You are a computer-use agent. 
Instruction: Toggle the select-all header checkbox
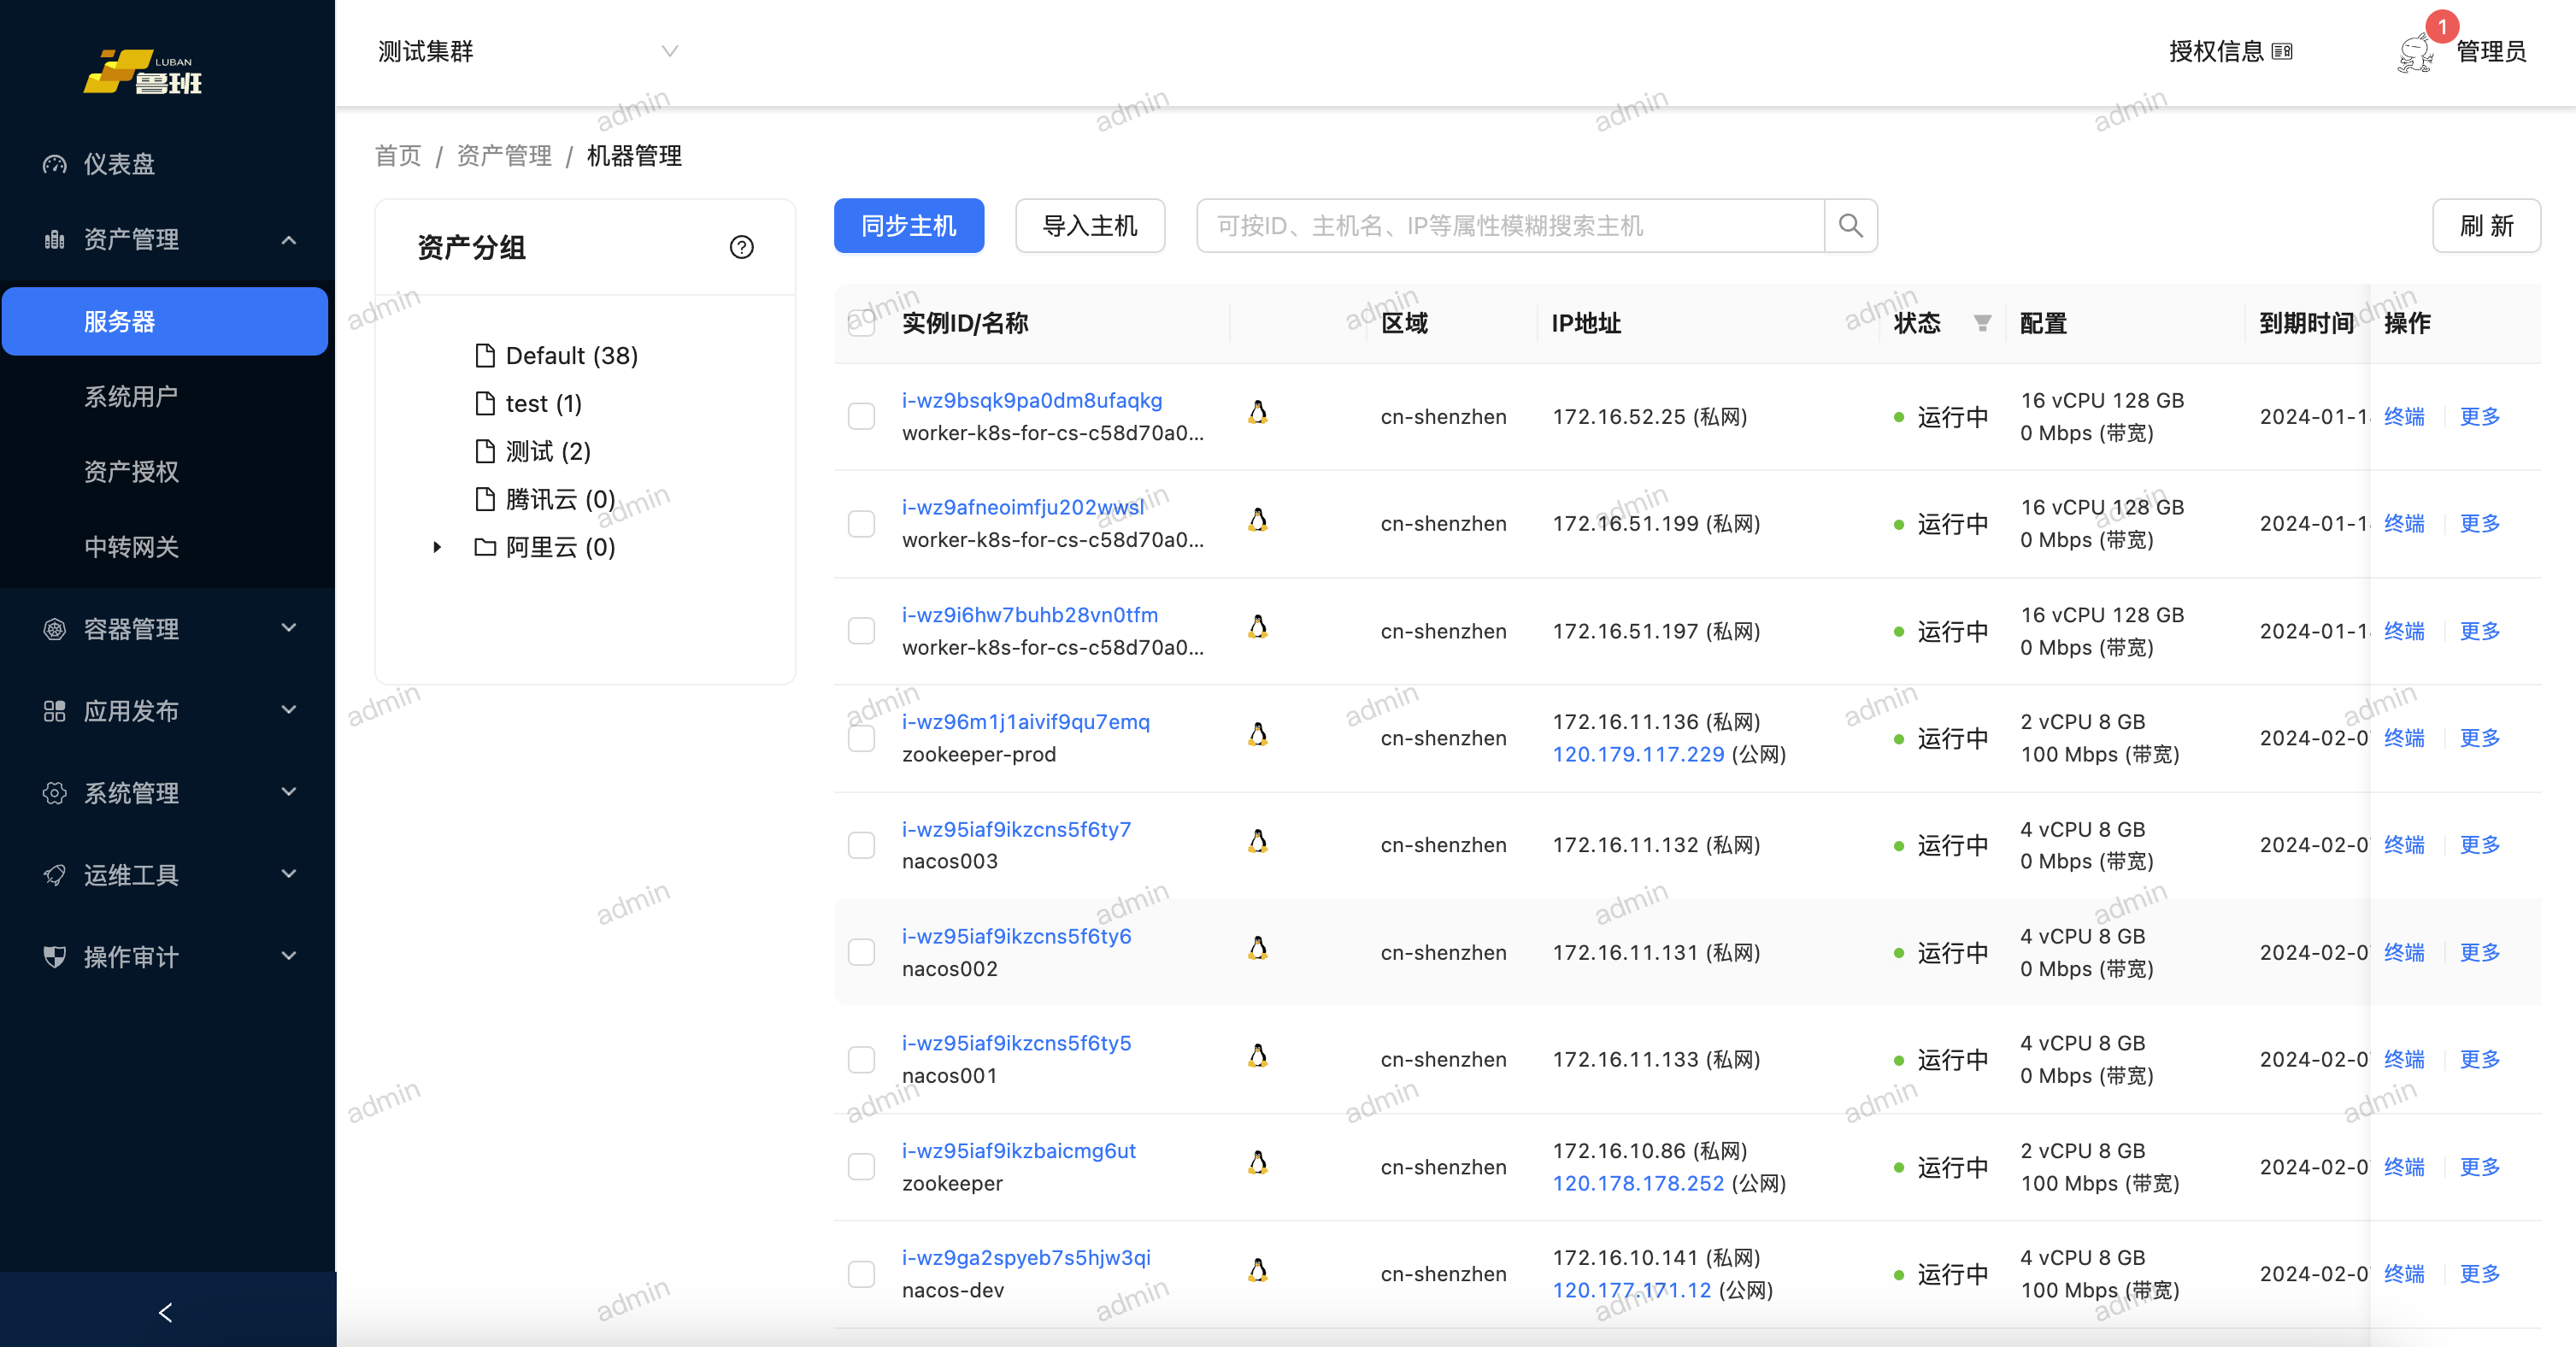(x=861, y=323)
